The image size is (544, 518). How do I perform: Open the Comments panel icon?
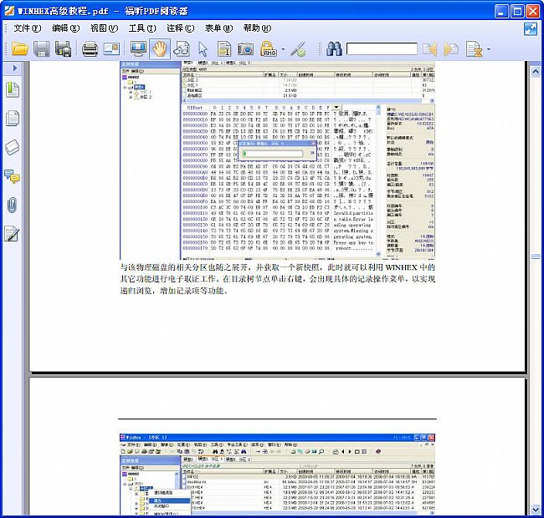tap(13, 176)
